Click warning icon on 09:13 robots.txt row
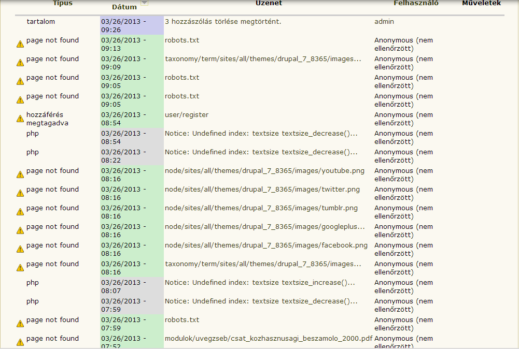The width and height of the screenshot is (519, 349). pos(20,45)
